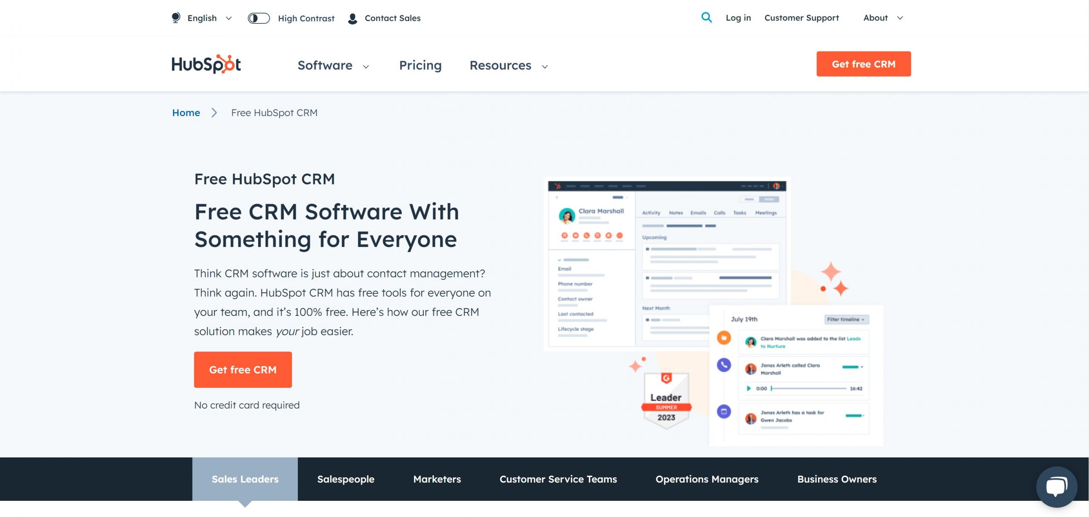Open the chat widget bubble
This screenshot has width=1089, height=517.
(x=1057, y=486)
